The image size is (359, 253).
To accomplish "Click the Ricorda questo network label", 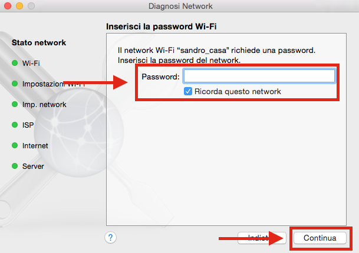I will pos(238,91).
